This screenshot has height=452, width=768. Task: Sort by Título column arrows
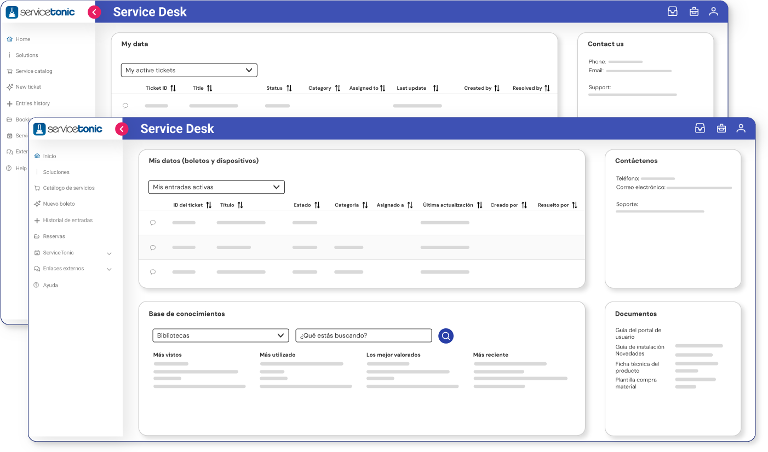pos(240,205)
